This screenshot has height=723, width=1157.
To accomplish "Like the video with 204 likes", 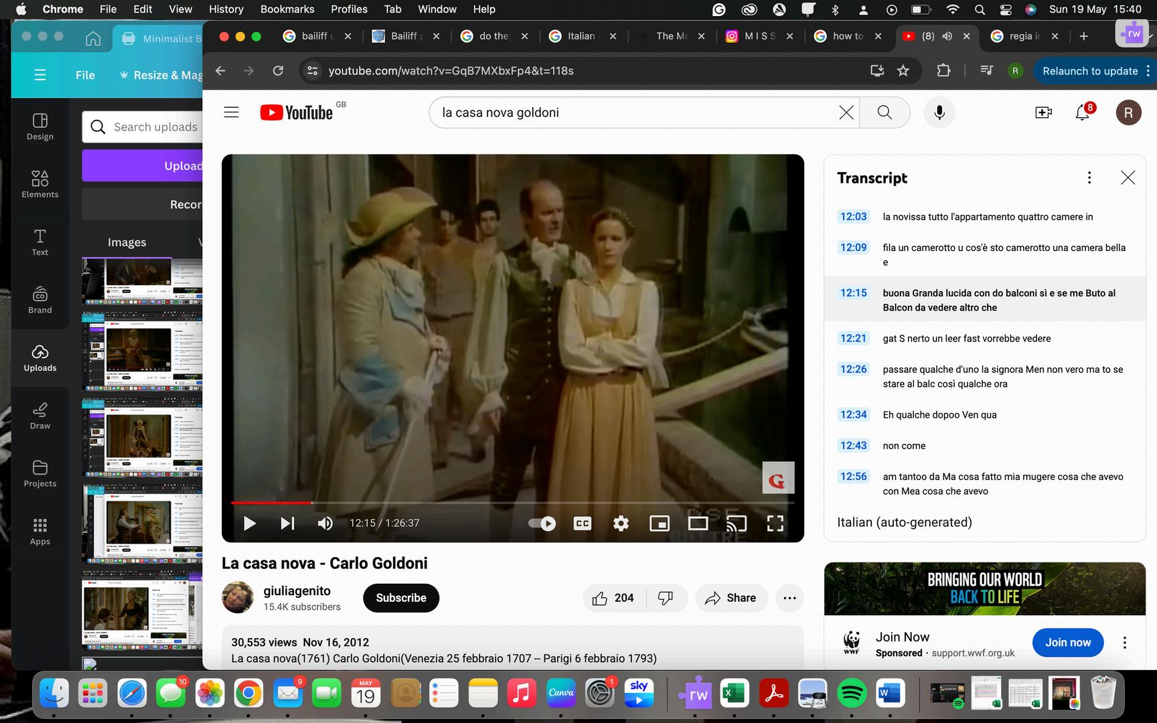I will point(613,598).
